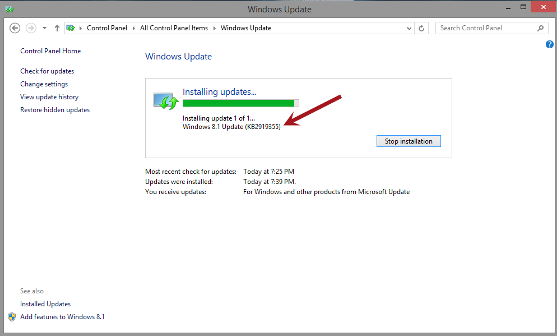Click 'Today at 7:39 PM.' text
This screenshot has height=336, width=557.
point(270,182)
